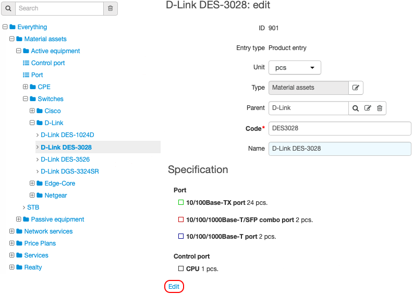The image size is (413, 294).
Task: Click the Everything folder icon
Action: 13,27
